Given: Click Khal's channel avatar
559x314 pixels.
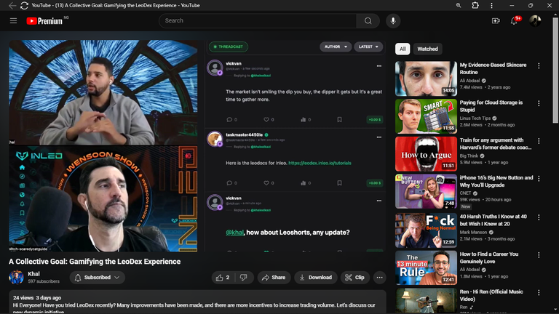Looking at the screenshot, I should click(17, 278).
